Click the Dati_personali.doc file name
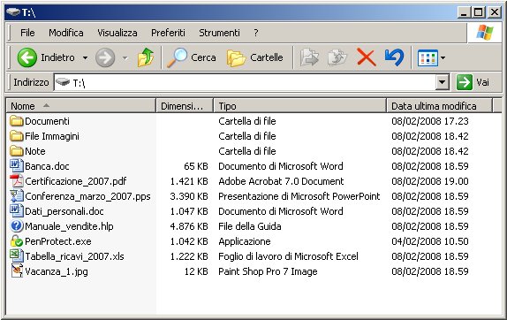507x320 pixels. tap(64, 211)
